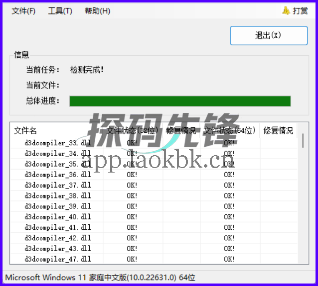Select the d3dcompiler_43.dll row

(154, 248)
